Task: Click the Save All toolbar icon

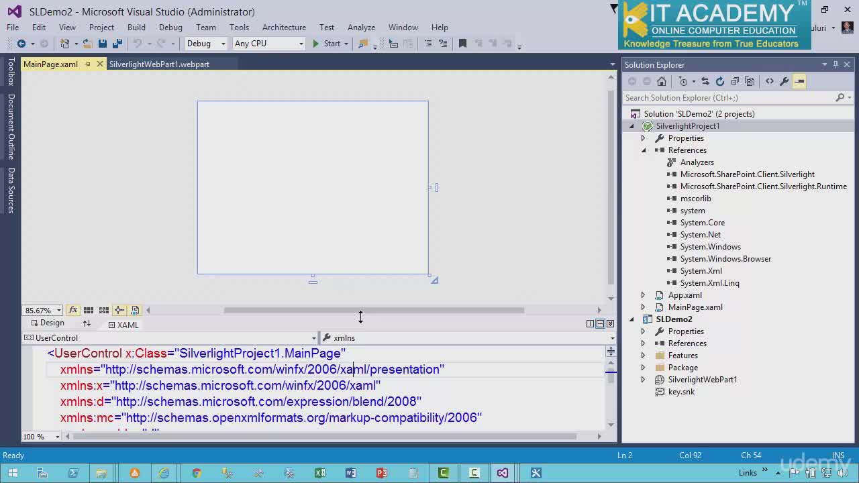Action: [x=117, y=44]
